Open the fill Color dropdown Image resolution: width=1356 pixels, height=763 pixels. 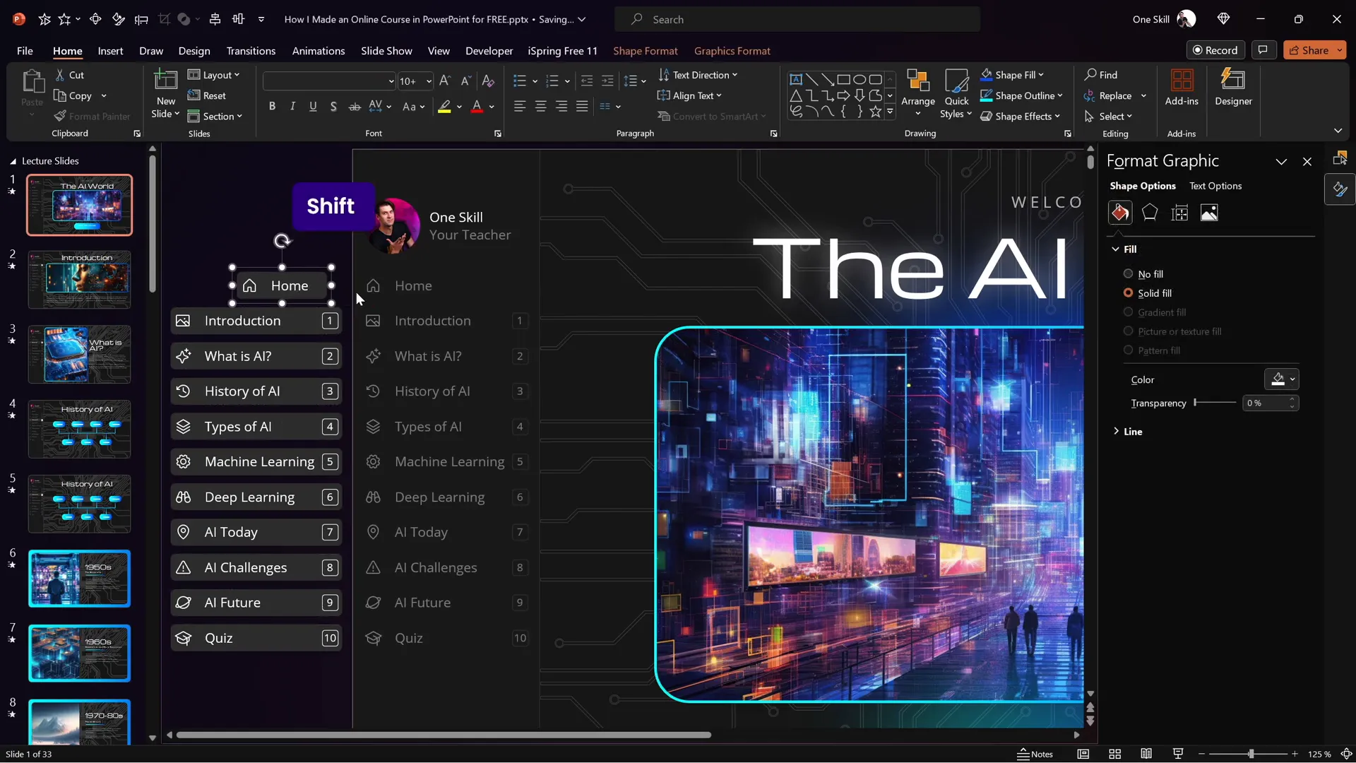tap(1292, 380)
